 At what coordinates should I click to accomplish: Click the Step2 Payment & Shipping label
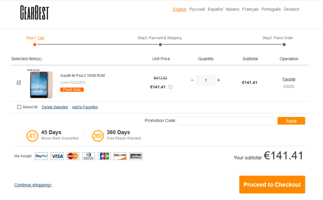pos(160,38)
